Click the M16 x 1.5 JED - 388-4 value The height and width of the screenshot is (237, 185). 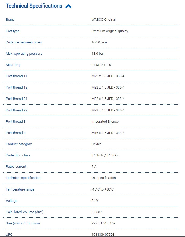point(108,133)
